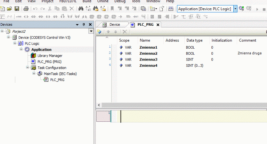Click the insert variable icon in declaration toolbar

[99, 32]
